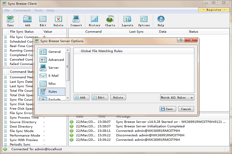Click the category list scroll down arrow
232x154 pixels.
pos(68,98)
